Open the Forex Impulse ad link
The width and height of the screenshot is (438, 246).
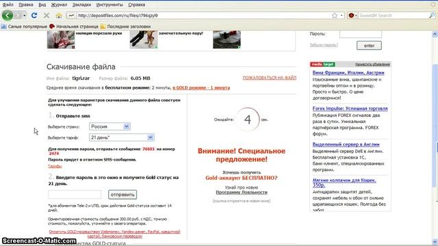[350, 109]
